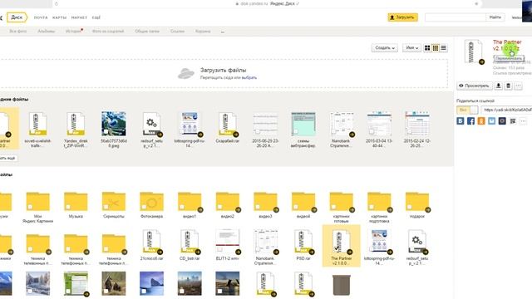Share via the dark-blue social icon
Viewport: 532px width, 299px height.
[x=502, y=121]
